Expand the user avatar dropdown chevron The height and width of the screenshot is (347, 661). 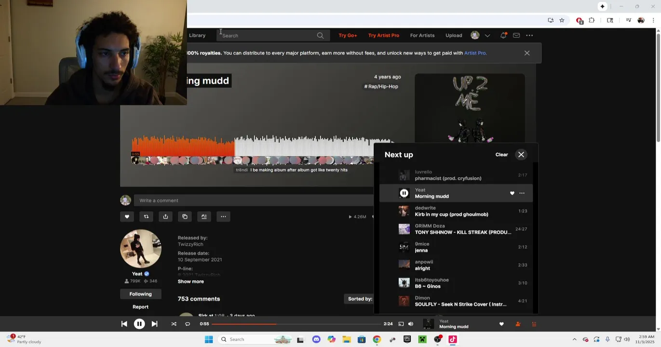click(487, 35)
